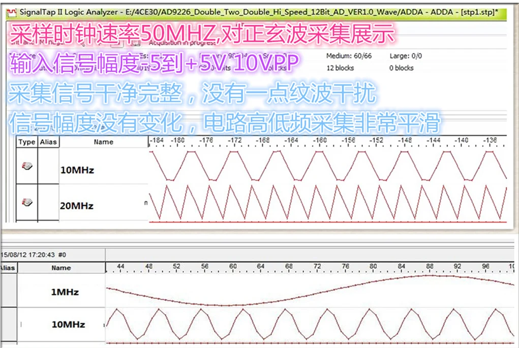Click the type icon of the 10MHz row under the Type column
The width and height of the screenshot is (519, 348).
(x=27, y=166)
